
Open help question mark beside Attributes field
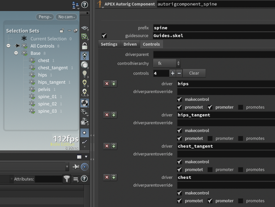pos(84,179)
